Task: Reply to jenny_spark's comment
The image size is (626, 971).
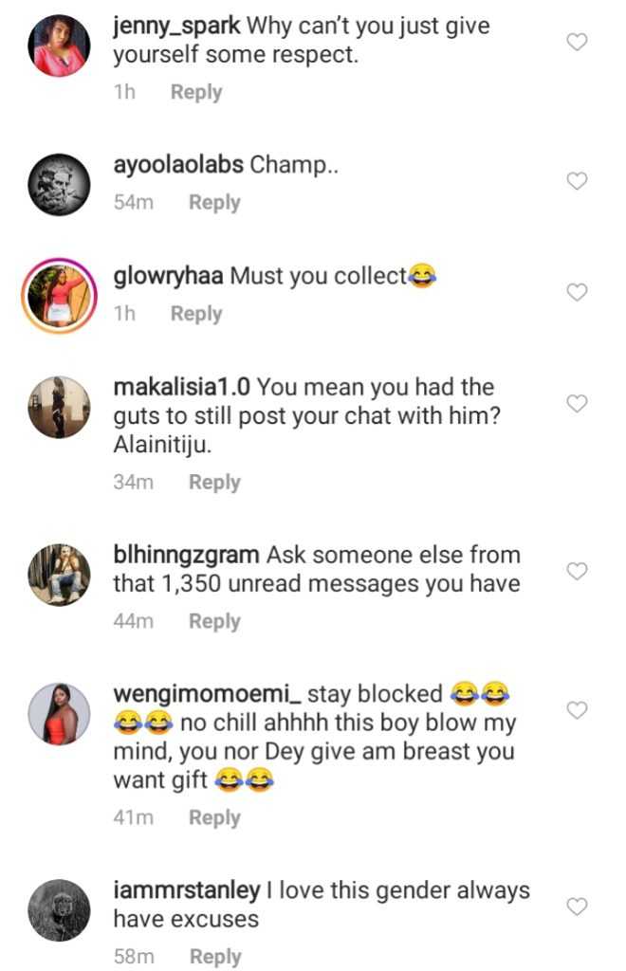Action: point(196,93)
